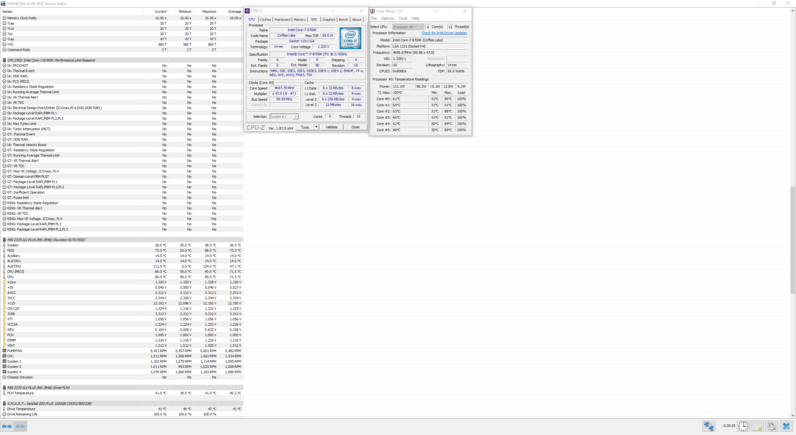
Task: Select IA: PROCHOT sensor row
Action: 18,66
